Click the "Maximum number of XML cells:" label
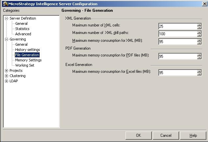The height and width of the screenshot is (142, 208). [96, 25]
